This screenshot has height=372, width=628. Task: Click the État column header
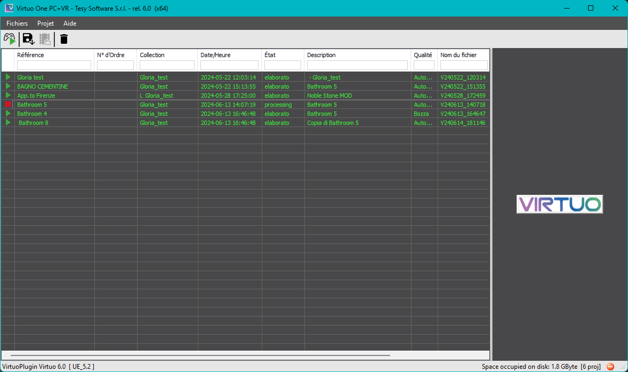coord(270,55)
